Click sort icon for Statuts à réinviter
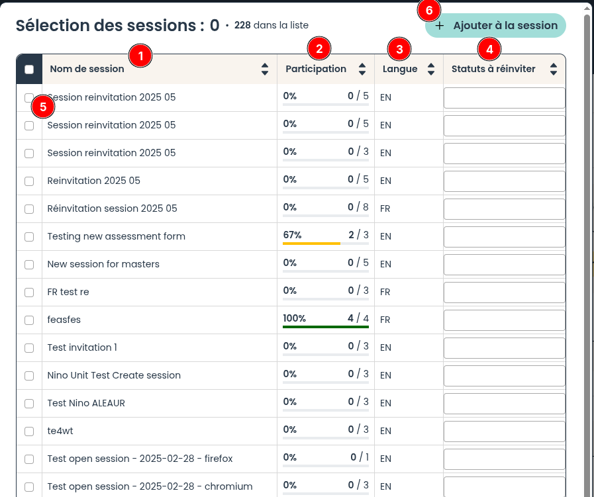The image size is (594, 497). pos(554,69)
